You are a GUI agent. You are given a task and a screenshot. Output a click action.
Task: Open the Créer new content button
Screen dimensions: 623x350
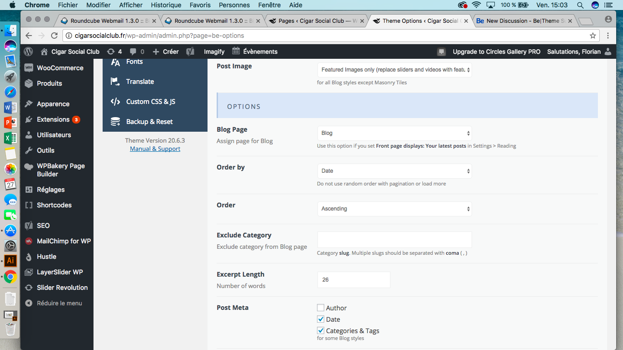(166, 51)
